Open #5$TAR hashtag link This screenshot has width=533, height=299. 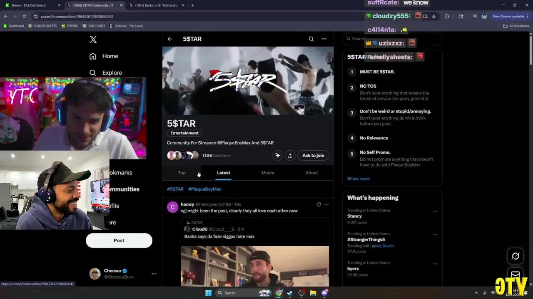pyautogui.click(x=175, y=189)
